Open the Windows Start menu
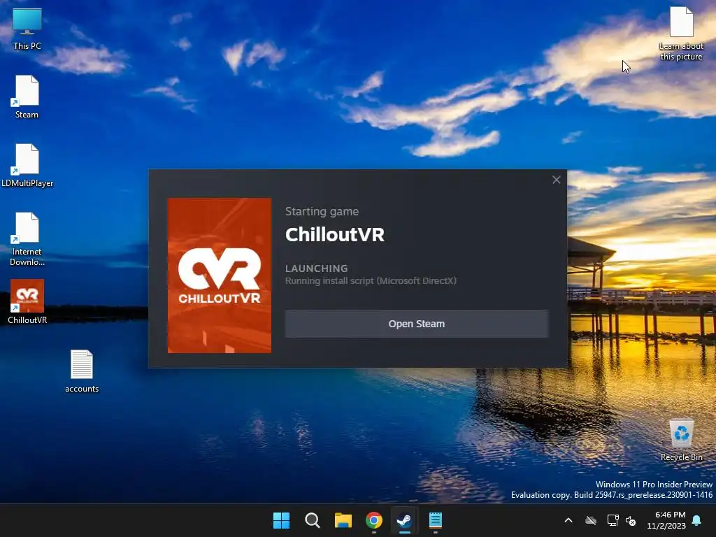Image resolution: width=716 pixels, height=537 pixels. pyautogui.click(x=281, y=520)
